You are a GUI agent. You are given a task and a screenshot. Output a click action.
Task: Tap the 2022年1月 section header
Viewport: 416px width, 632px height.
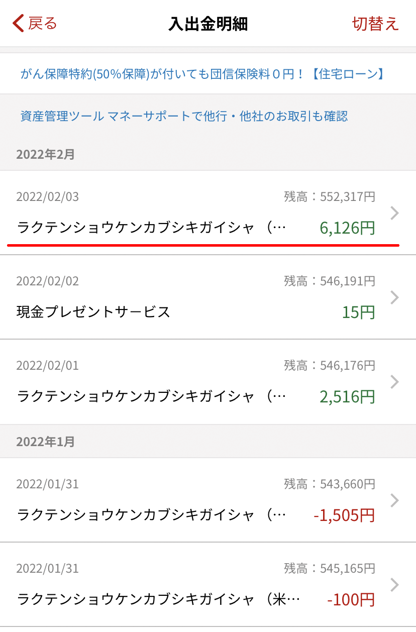45,442
